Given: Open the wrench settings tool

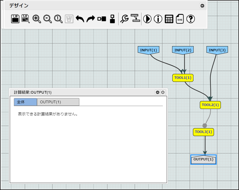Looking at the screenshot, I should point(124,19).
